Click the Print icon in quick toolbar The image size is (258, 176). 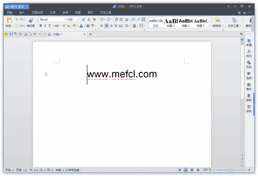(x=21, y=34)
